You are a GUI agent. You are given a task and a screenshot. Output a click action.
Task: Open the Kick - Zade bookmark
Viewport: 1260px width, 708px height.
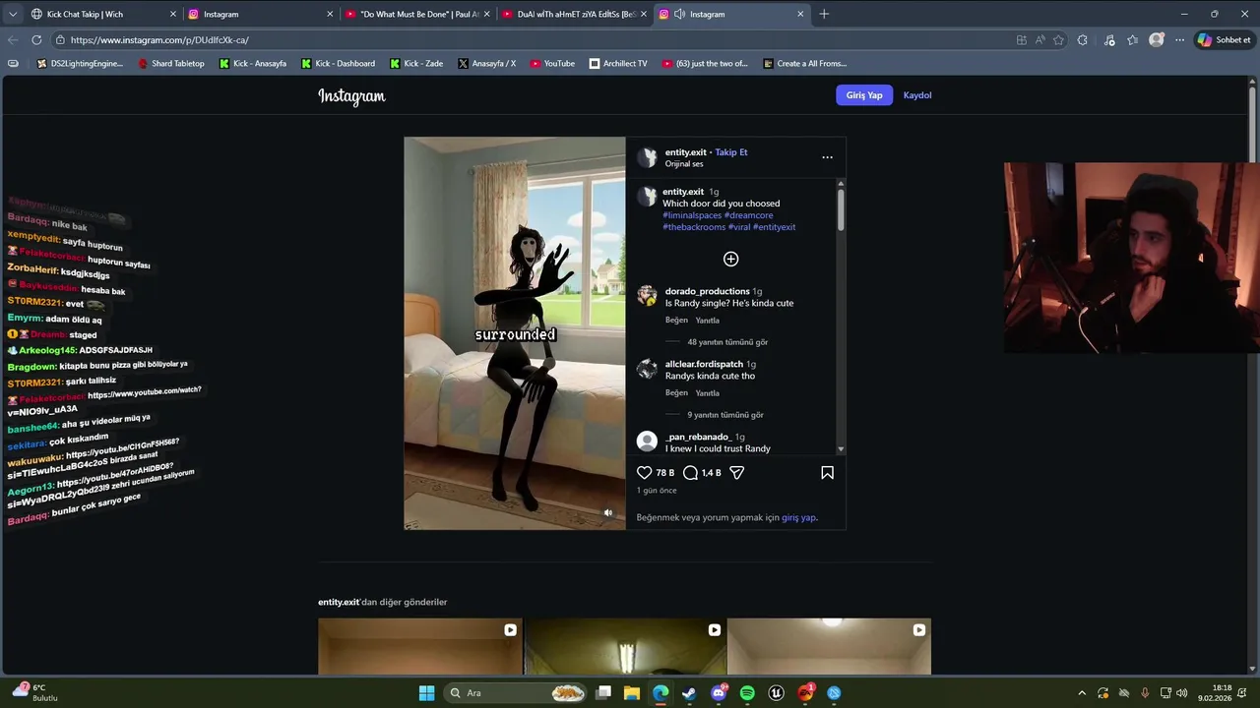pos(416,63)
